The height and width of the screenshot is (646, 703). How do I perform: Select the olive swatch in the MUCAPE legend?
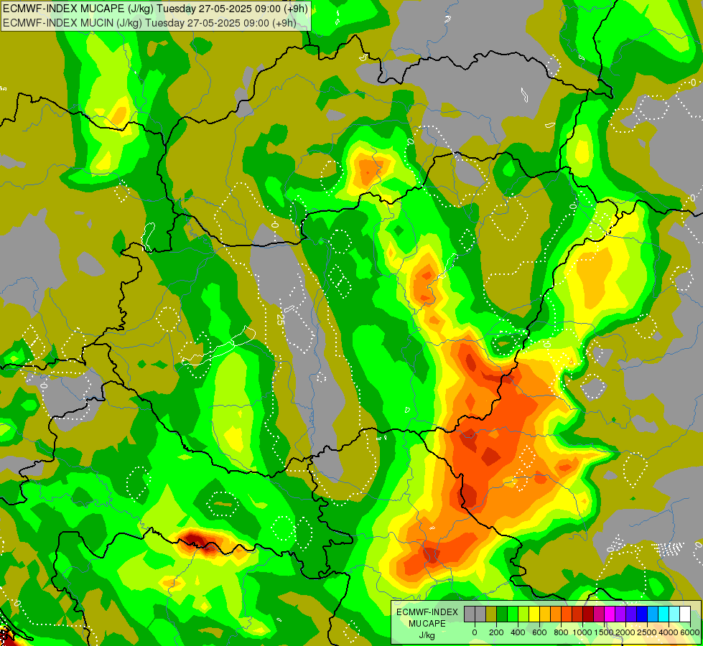tap(491, 614)
